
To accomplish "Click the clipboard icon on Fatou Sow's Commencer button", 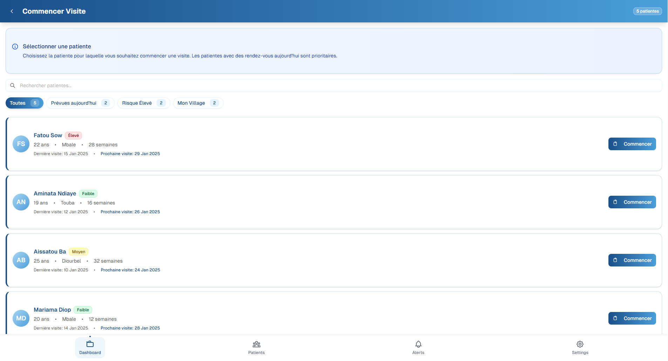I will (616, 144).
